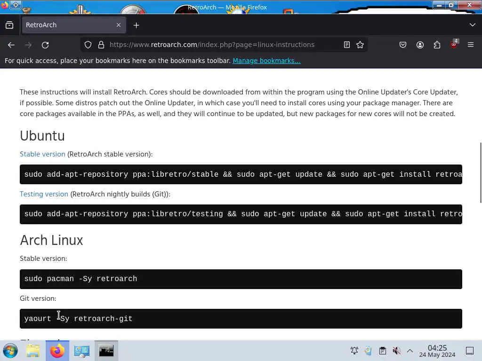Viewport: 482px width, 361px height.
Task: Open the title bar window menu icon
Action: click(5, 5)
